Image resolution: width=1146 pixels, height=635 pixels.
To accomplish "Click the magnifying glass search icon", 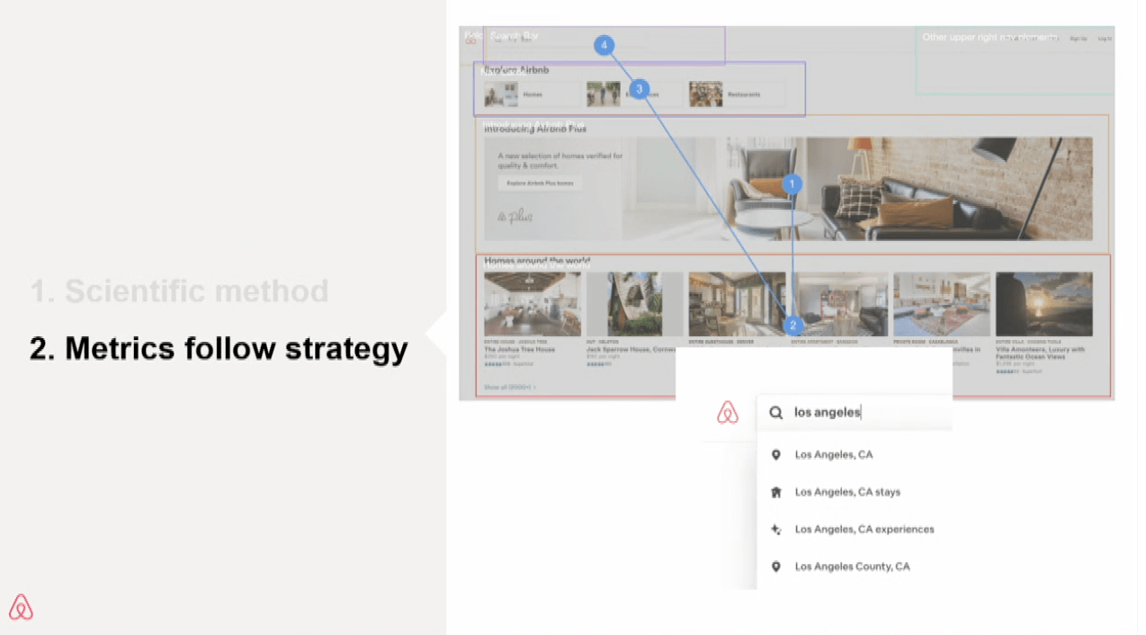I will (x=775, y=413).
